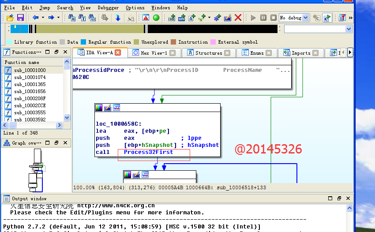Open the debugger selection dropdown
Screen dimensions: 375x232
pos(305,18)
